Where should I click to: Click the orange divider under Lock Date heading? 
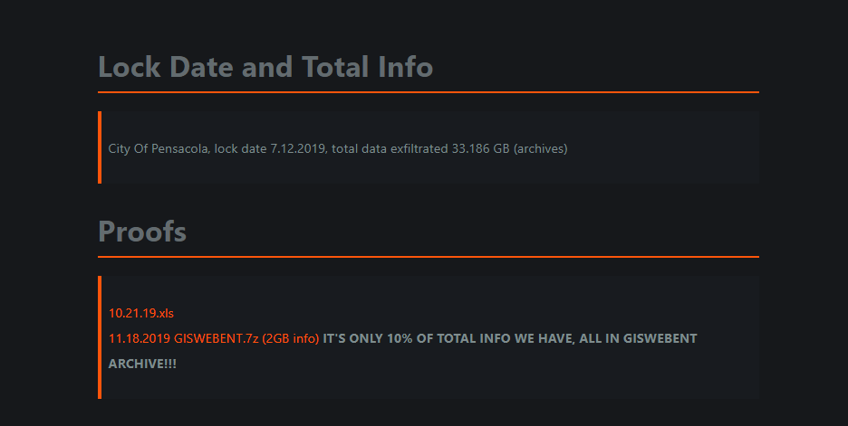(x=428, y=92)
